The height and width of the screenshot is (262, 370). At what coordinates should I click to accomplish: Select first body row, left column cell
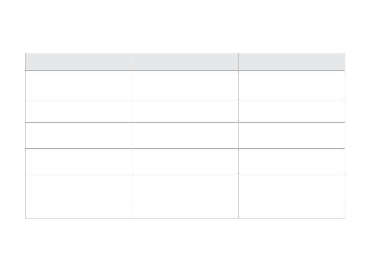click(x=78, y=86)
